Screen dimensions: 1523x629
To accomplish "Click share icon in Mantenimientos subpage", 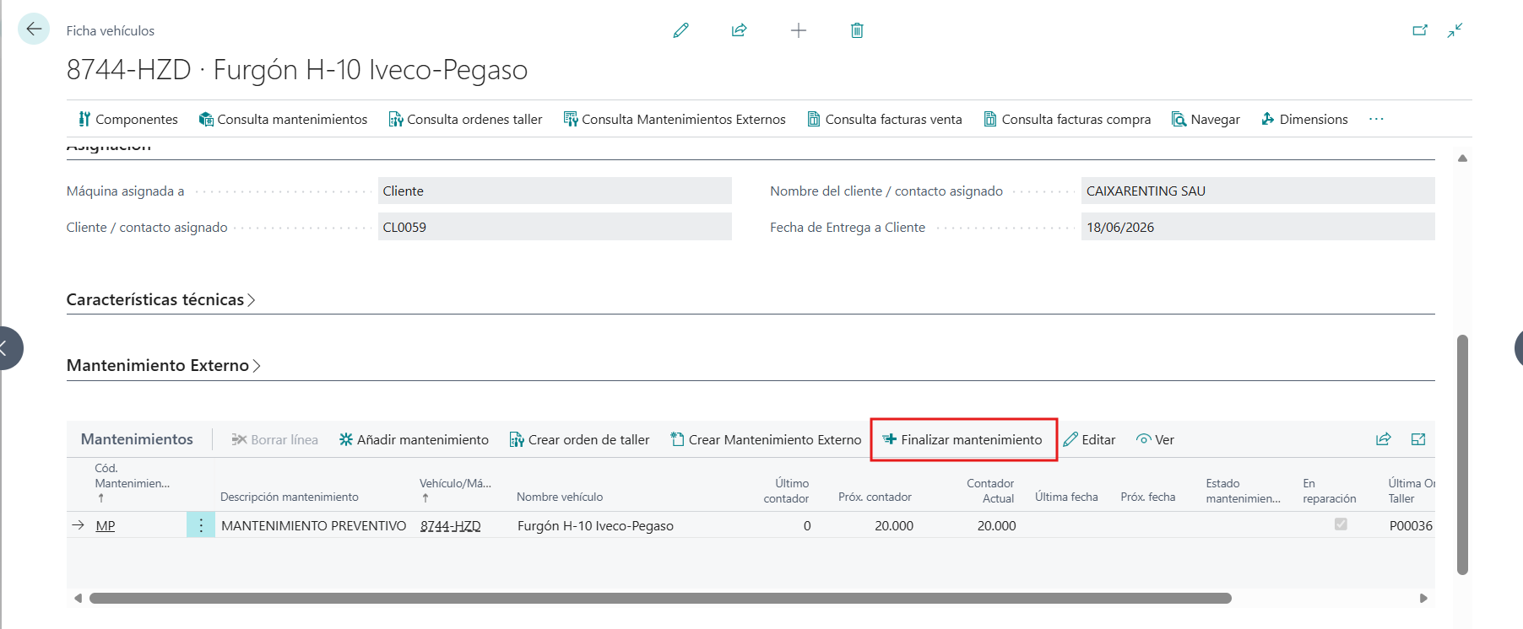I will (x=1383, y=439).
